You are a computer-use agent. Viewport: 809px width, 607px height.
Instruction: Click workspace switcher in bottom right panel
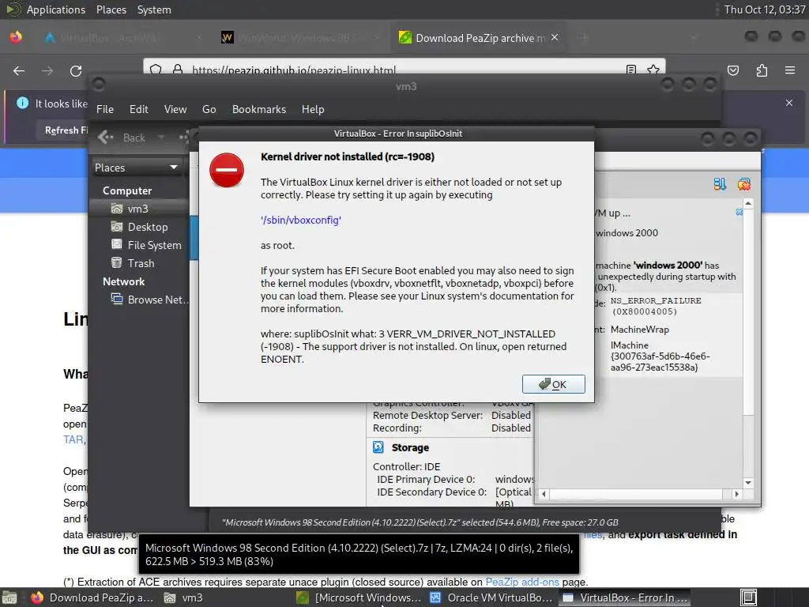pos(748,598)
